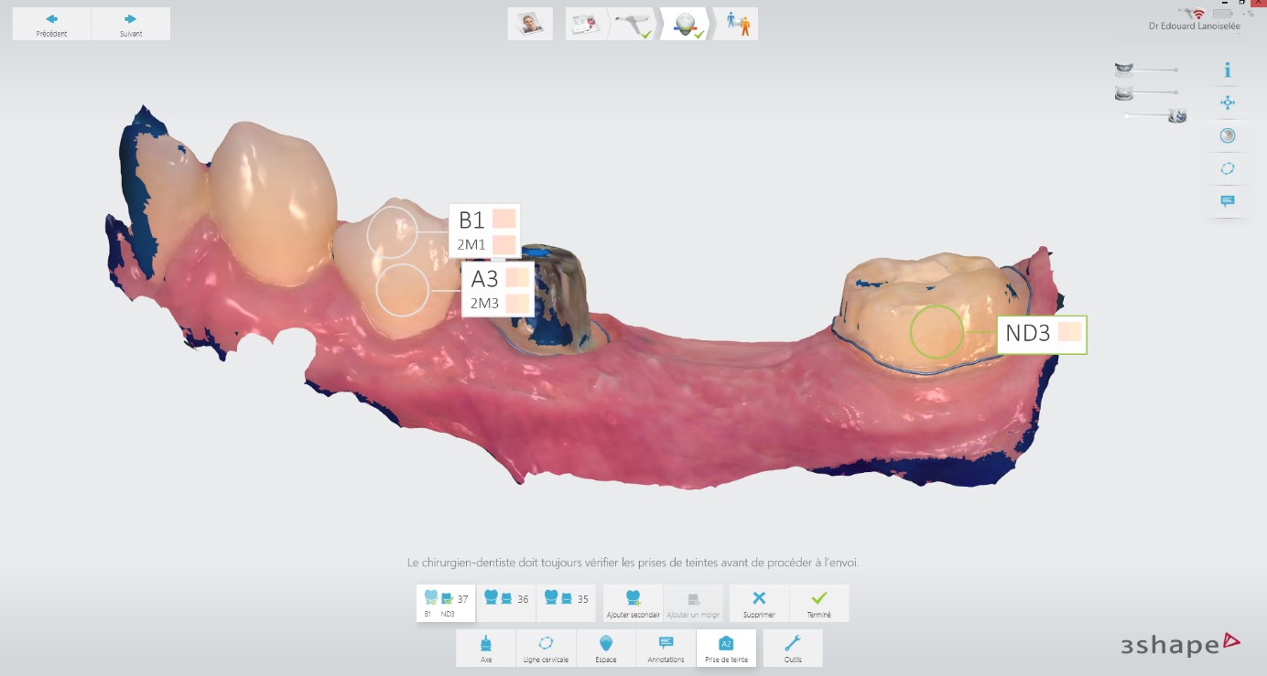Viewport: 1267px width, 676px height.
Task: Confirm with the Terminé checkmark button
Action: point(818,603)
